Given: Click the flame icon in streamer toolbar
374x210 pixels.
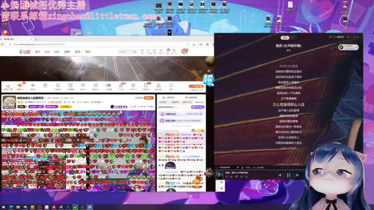Looking at the screenshot, I should tap(121, 85).
